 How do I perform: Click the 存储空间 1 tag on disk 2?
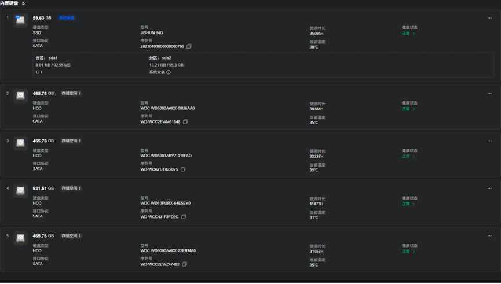71,94
